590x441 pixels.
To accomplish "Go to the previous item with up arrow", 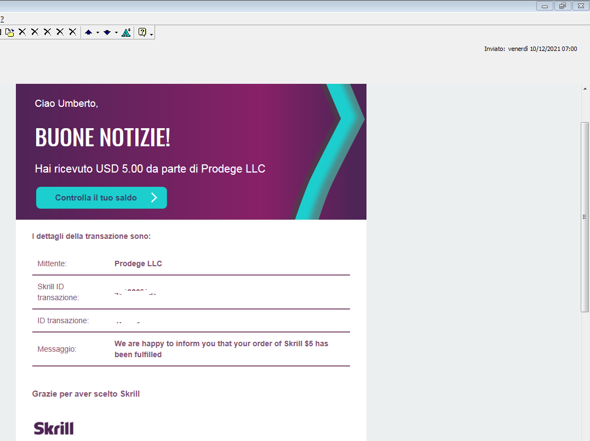I will [88, 32].
